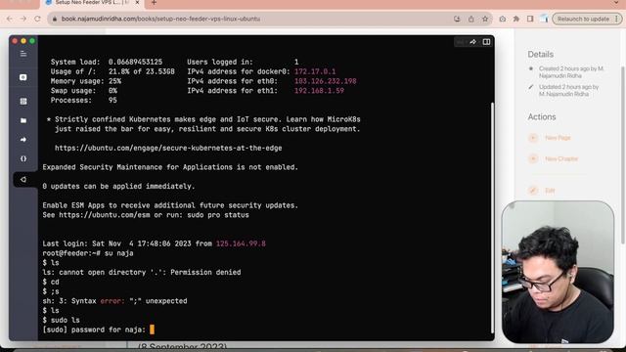The width and height of the screenshot is (626, 352).
Task: Click the green maximize button of terminal window
Action: [x=32, y=41]
